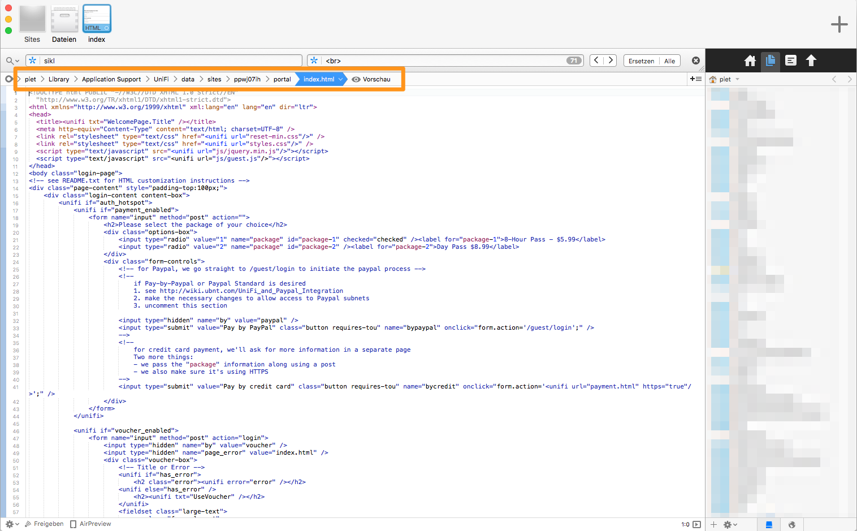The height and width of the screenshot is (531, 857).
Task: Open the search options magnifier menu
Action: pos(12,61)
